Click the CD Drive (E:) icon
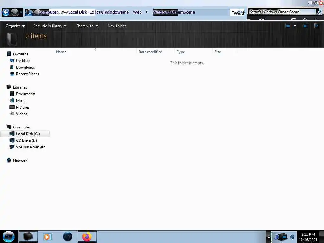 [x=12, y=140]
